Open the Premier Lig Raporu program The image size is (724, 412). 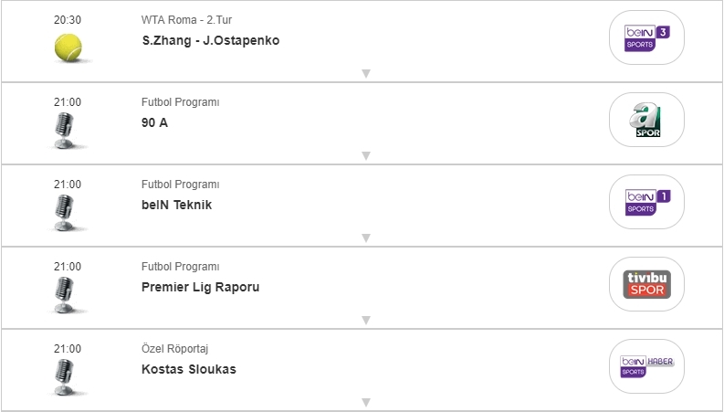201,288
